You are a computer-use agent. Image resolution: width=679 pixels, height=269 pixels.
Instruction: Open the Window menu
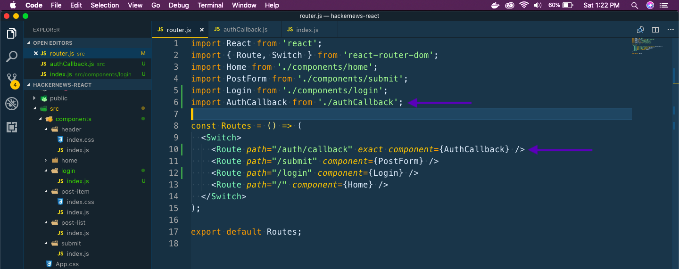tap(244, 5)
